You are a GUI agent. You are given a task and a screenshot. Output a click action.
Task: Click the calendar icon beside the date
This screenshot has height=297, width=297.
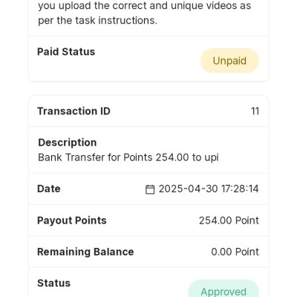point(150,189)
